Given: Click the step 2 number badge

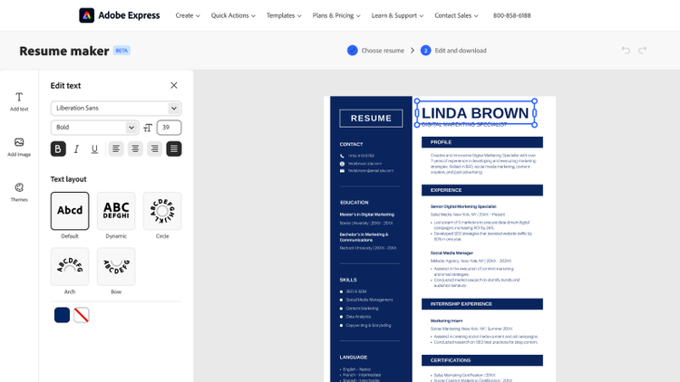Looking at the screenshot, I should click(x=425, y=51).
